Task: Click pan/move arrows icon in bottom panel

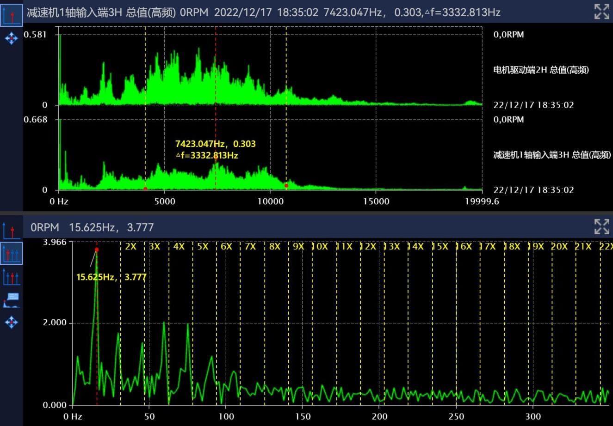Action: coord(11,322)
